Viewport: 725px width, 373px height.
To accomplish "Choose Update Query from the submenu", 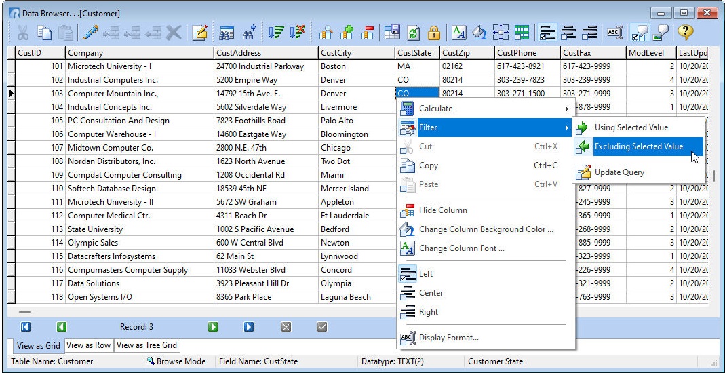I will 639,172.
